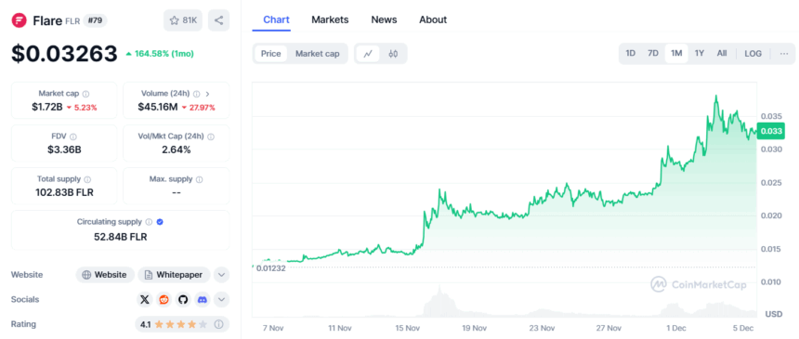Set chart range to 1Y

click(700, 54)
